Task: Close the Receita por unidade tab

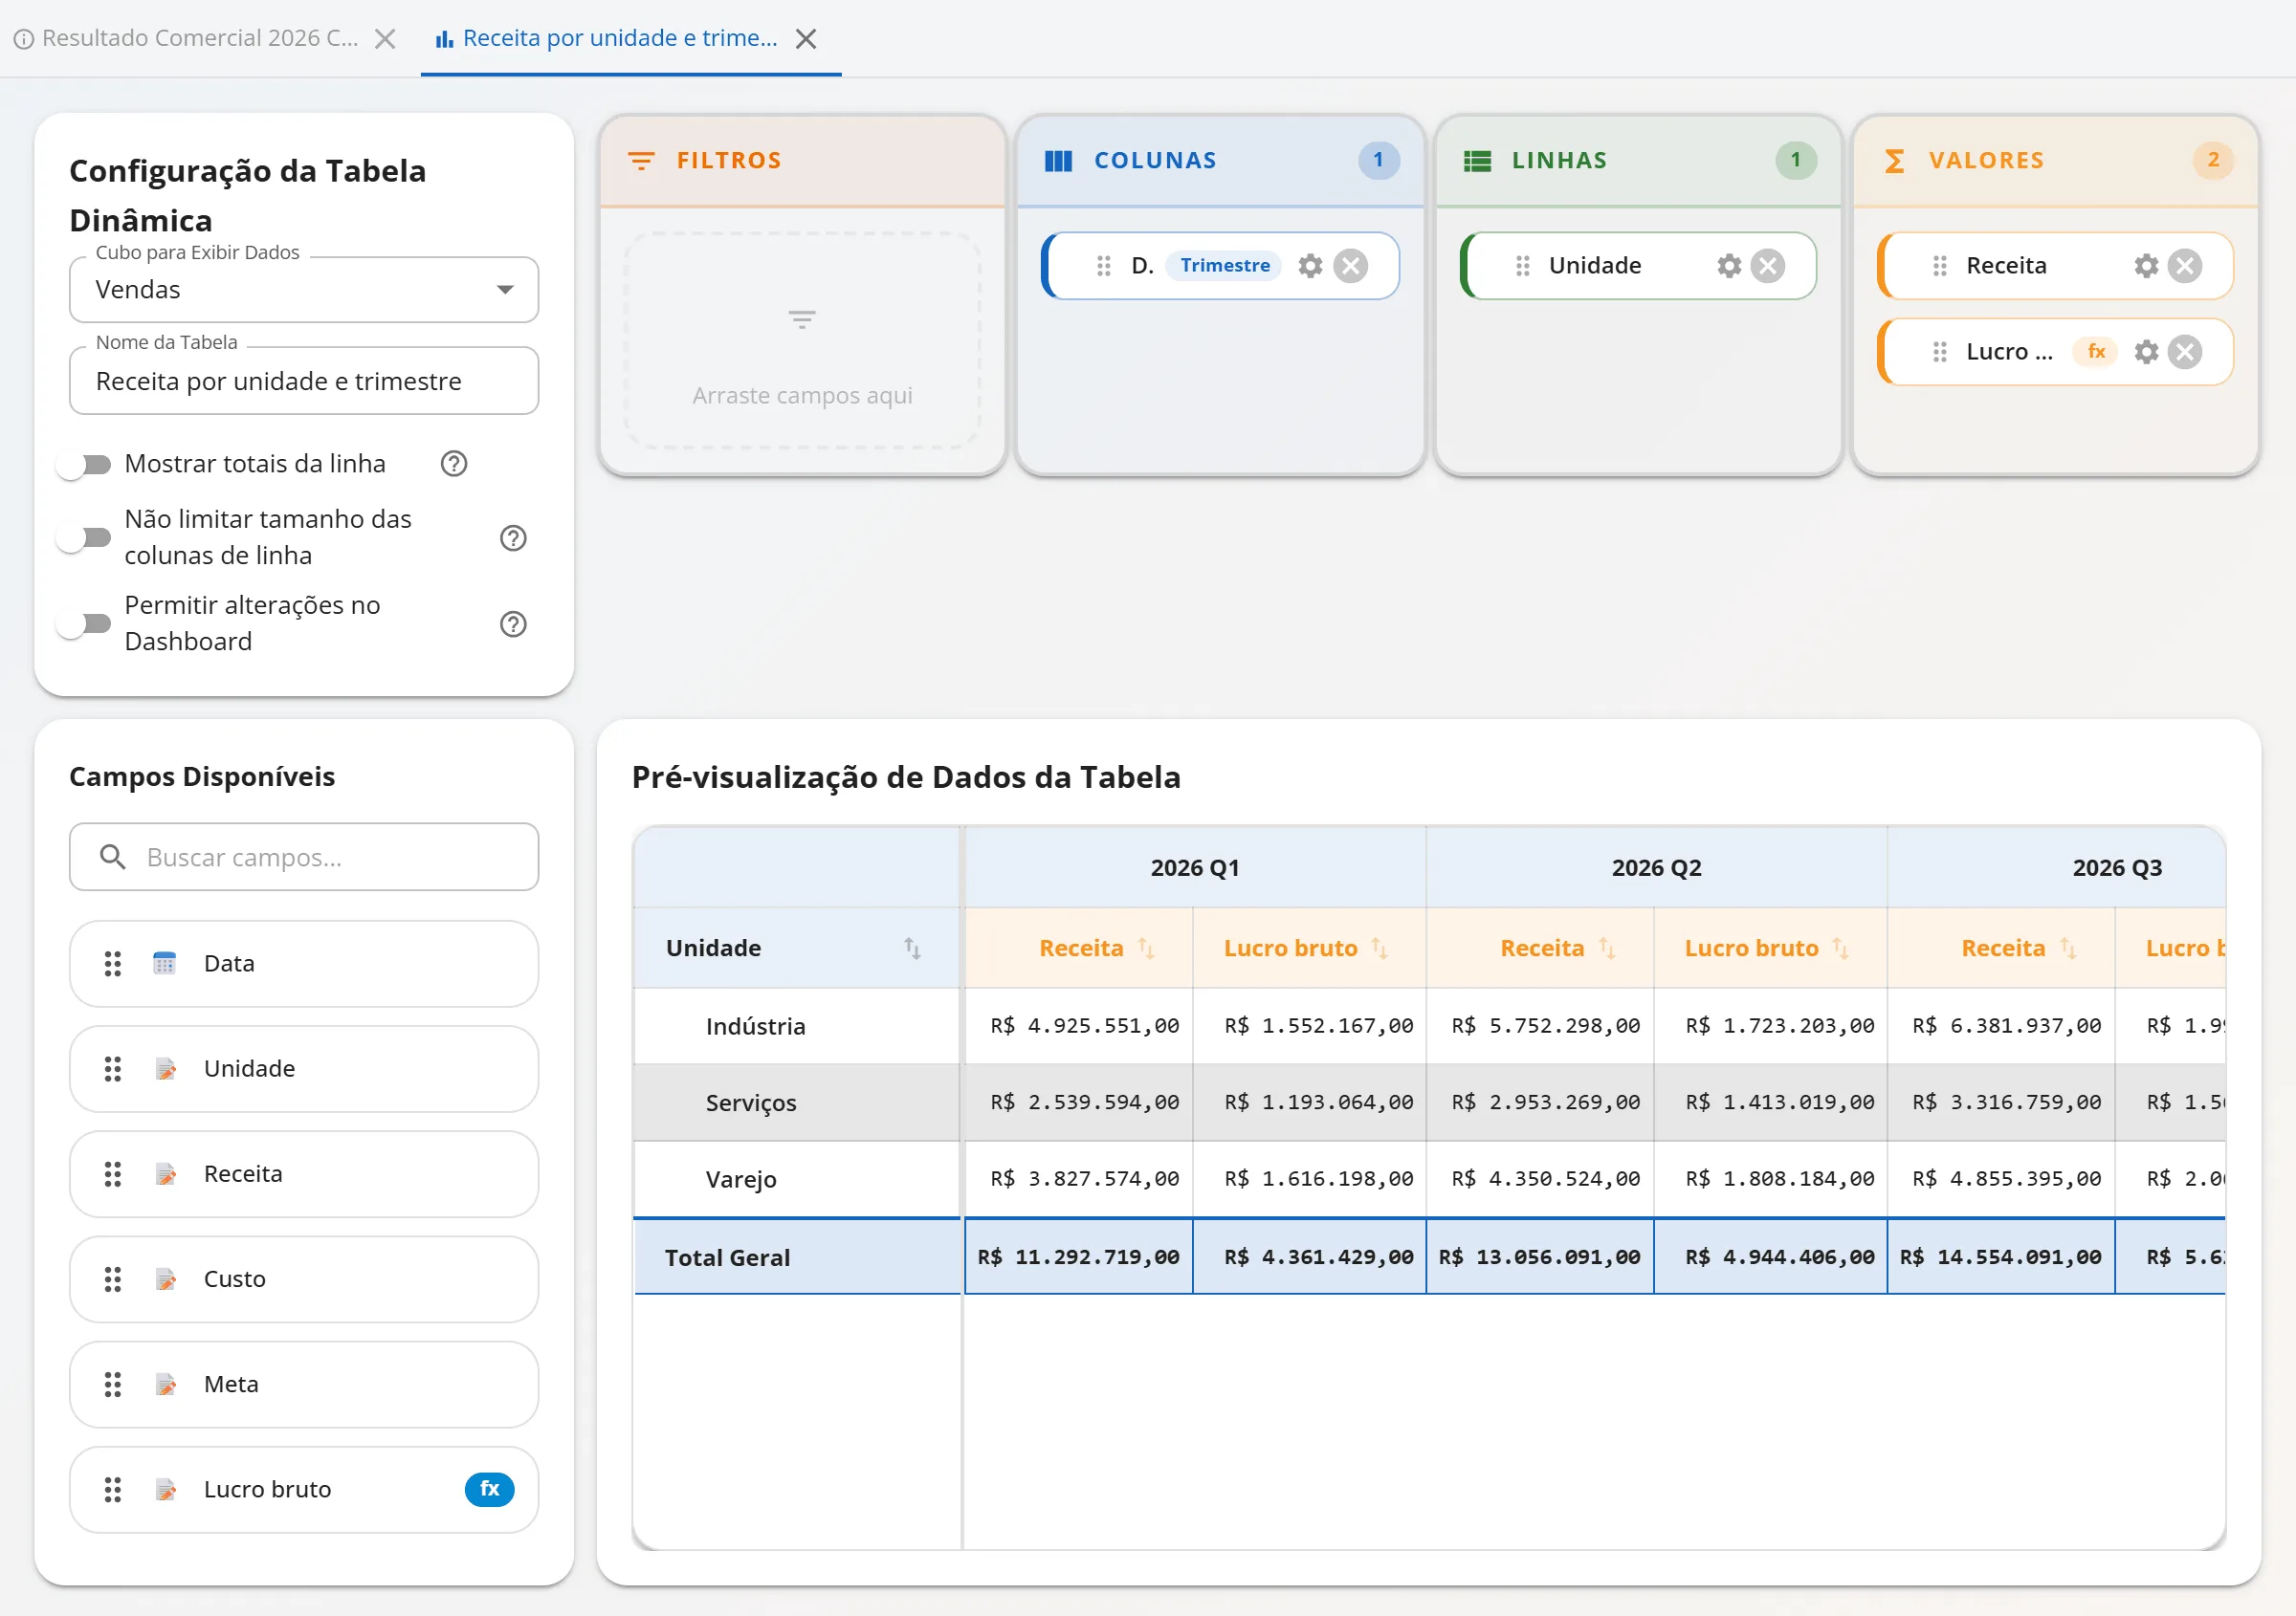Action: pos(806,39)
